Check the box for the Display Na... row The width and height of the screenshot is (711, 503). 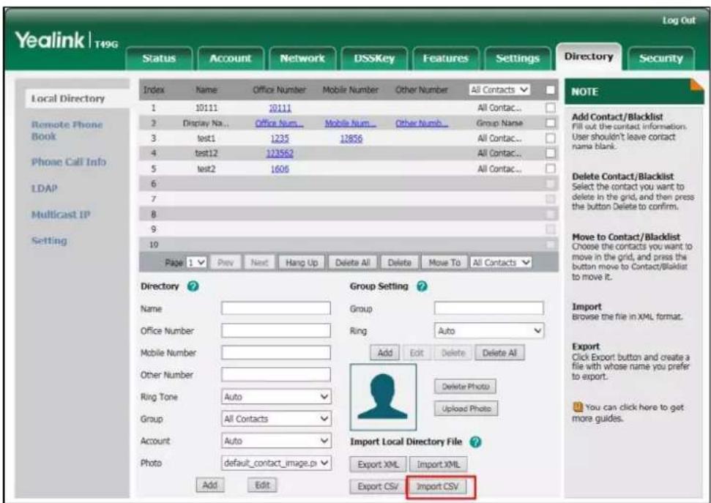[x=550, y=123]
